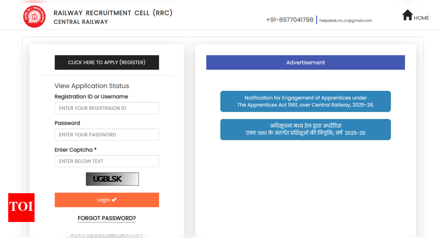Open the Forgot Password link

(107, 218)
